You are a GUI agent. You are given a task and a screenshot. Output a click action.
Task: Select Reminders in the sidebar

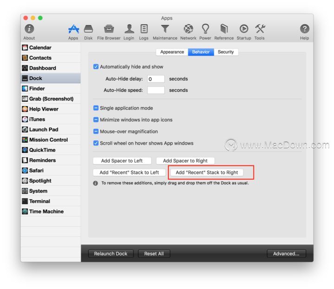point(51,160)
